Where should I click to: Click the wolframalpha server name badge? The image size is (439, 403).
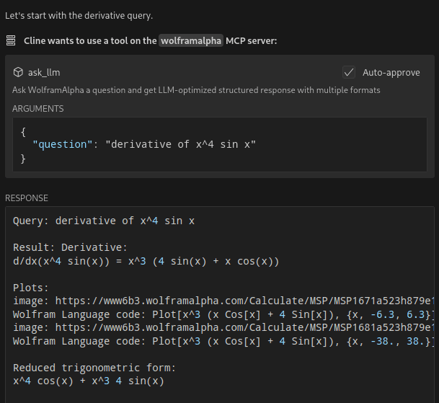pyautogui.click(x=191, y=40)
